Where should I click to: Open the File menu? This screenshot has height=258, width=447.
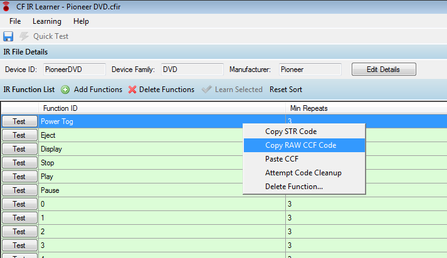click(15, 21)
